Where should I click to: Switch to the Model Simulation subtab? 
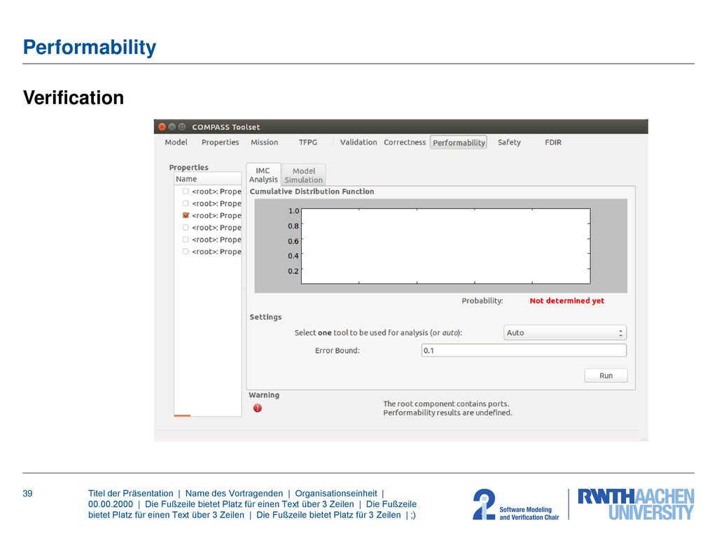[x=304, y=176]
